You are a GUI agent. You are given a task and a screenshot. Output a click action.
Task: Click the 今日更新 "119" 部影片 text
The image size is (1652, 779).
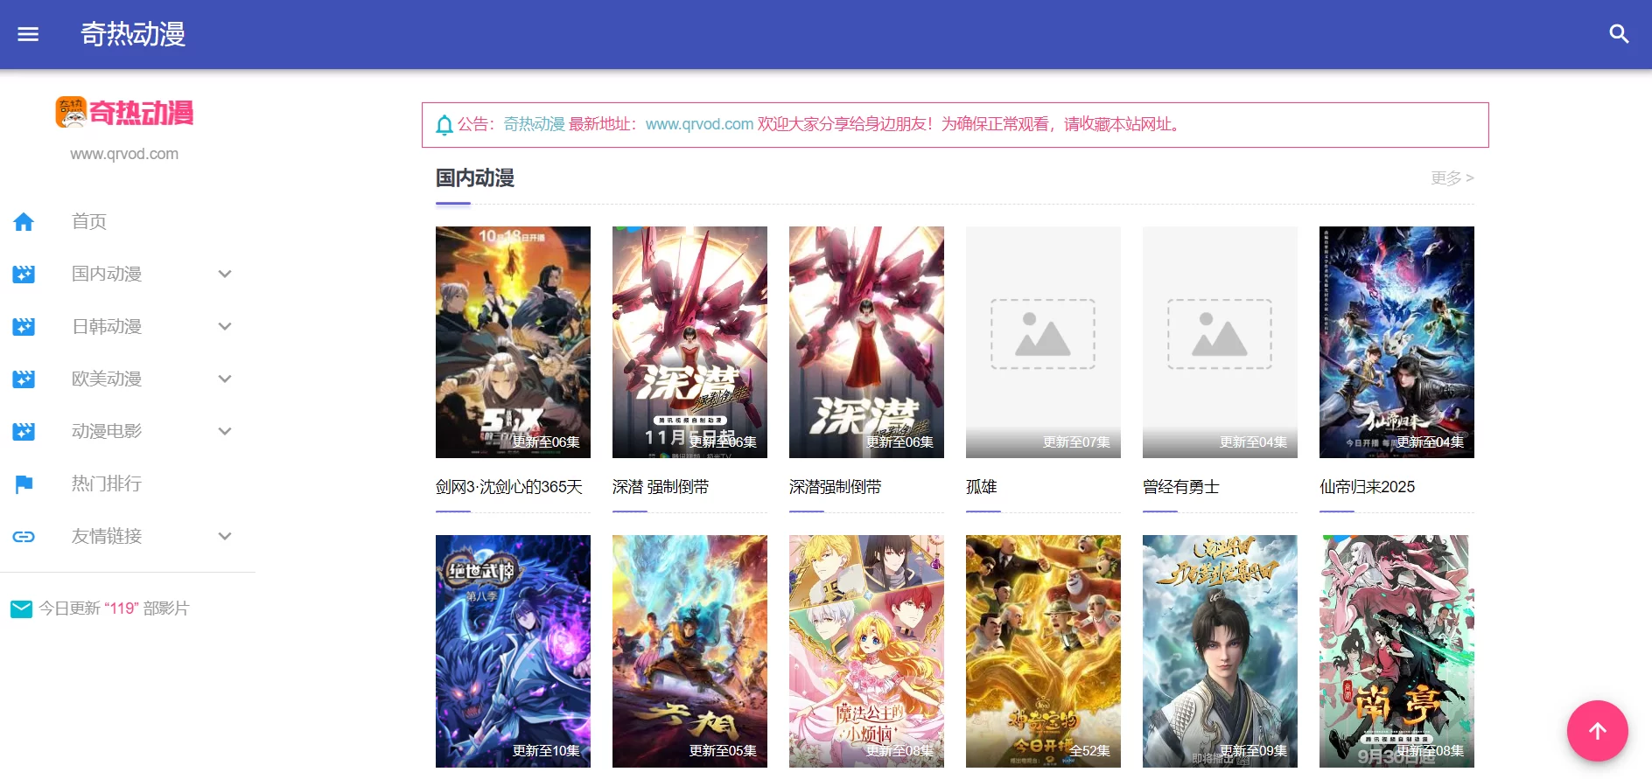[x=114, y=609]
